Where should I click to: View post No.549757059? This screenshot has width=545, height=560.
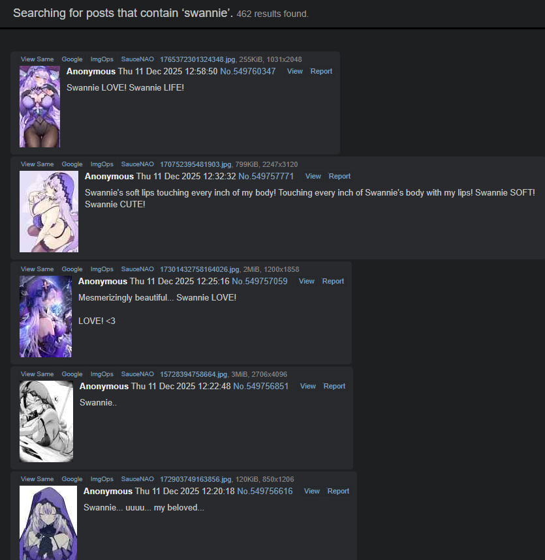coord(307,282)
